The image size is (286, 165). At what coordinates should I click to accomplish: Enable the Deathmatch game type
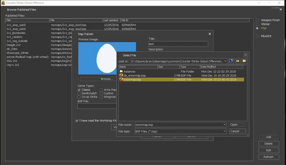point(79,93)
